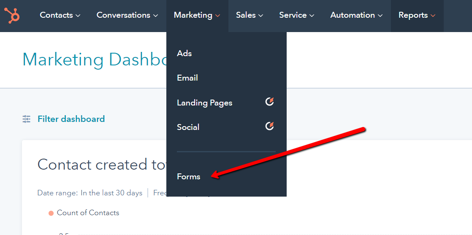
Task: Click the chevron next to Marketing
Action: (218, 16)
